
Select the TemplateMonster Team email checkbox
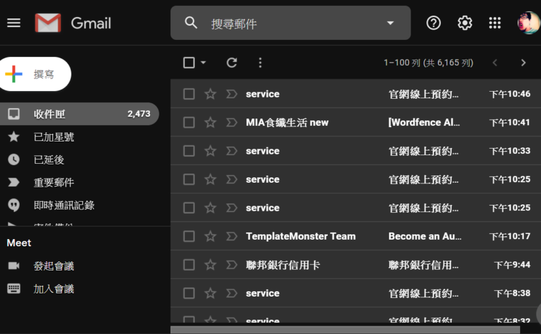(189, 236)
